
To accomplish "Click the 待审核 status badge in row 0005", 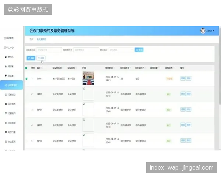I will [x=169, y=79].
